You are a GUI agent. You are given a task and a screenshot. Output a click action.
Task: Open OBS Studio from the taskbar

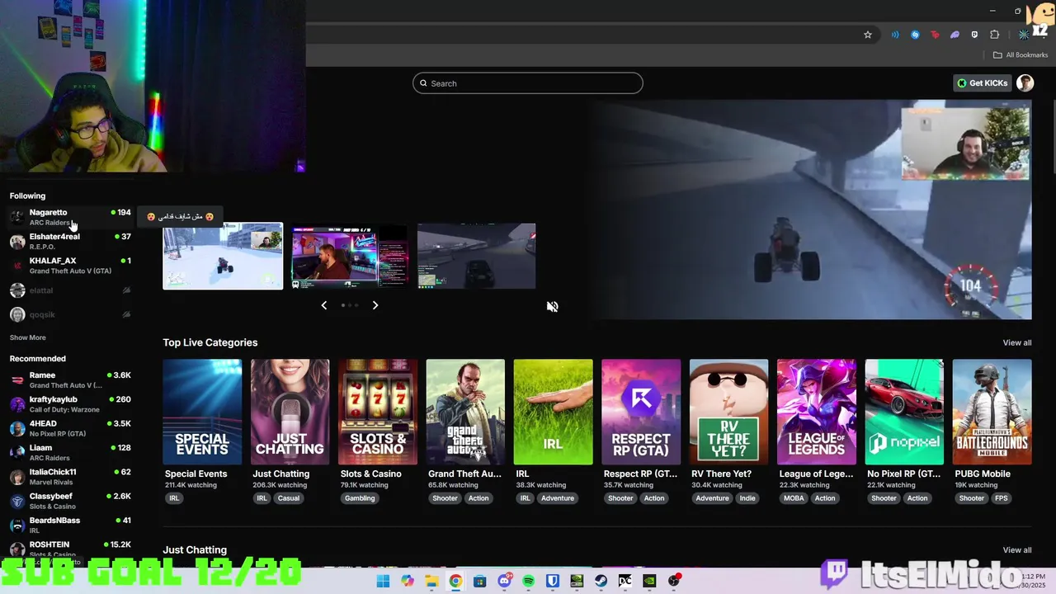[674, 581]
